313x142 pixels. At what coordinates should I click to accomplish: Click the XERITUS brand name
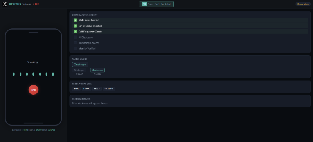click(x=15, y=4)
